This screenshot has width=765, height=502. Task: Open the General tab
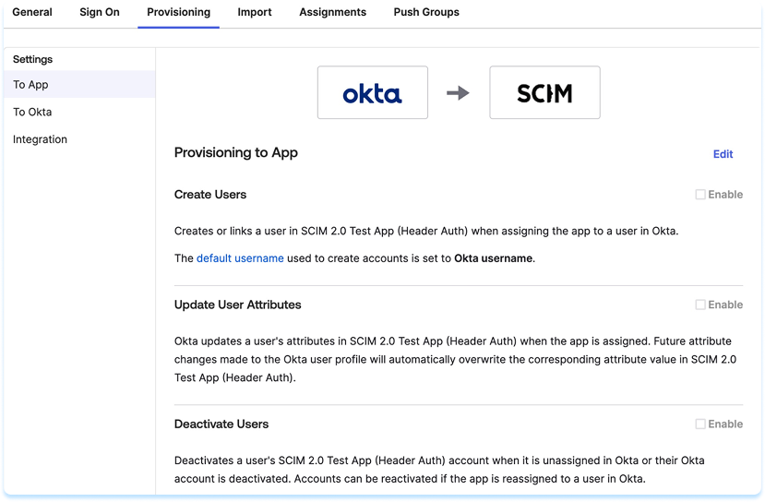coord(32,13)
